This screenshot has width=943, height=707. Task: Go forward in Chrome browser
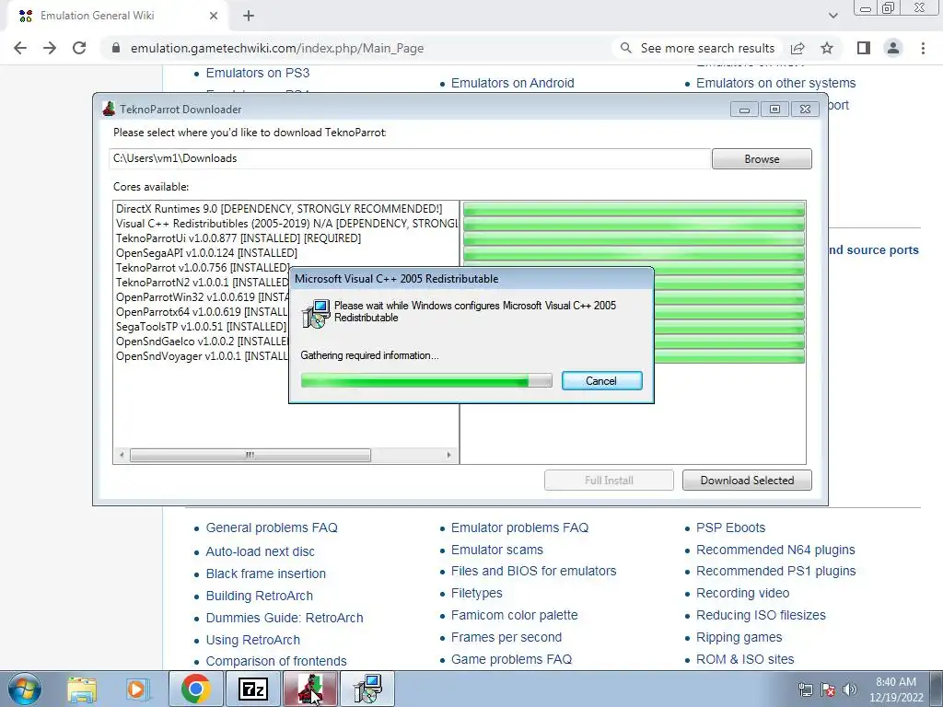click(x=50, y=48)
